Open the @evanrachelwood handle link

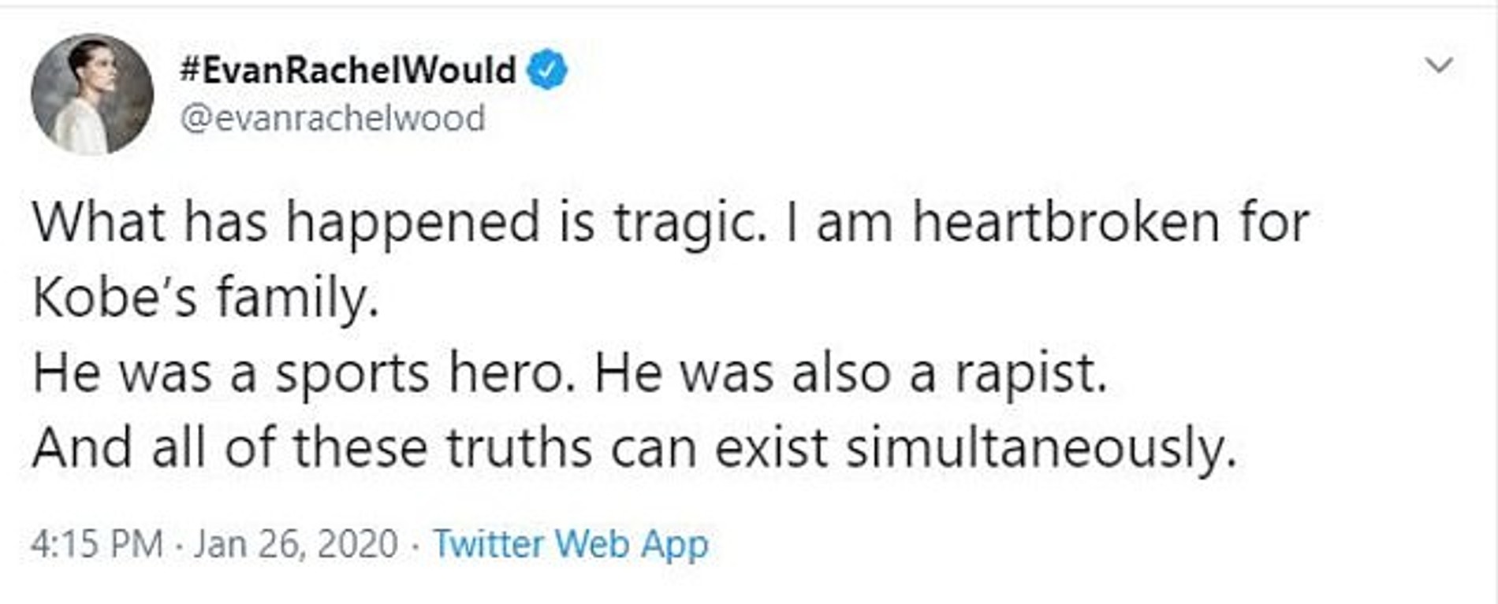pos(333,119)
